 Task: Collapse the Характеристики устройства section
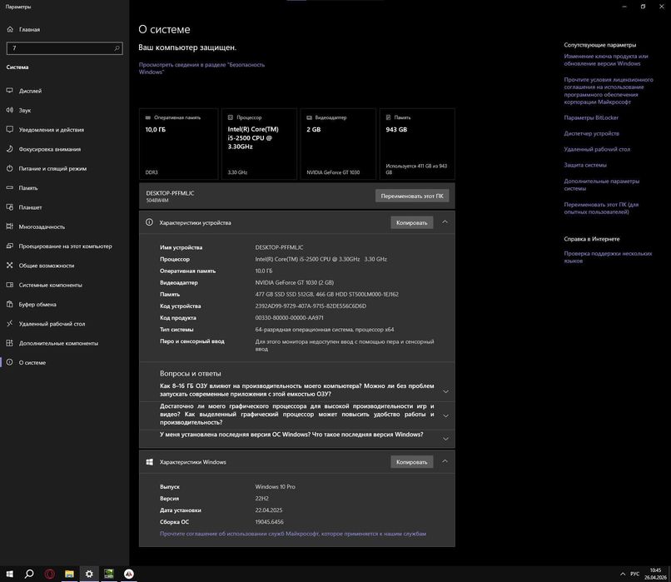(x=445, y=222)
